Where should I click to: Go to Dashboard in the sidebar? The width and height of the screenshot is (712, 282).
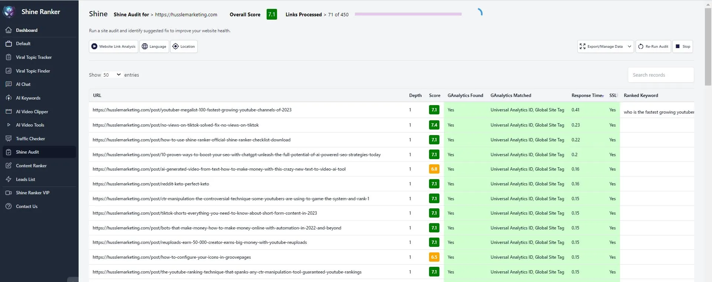[x=27, y=30]
